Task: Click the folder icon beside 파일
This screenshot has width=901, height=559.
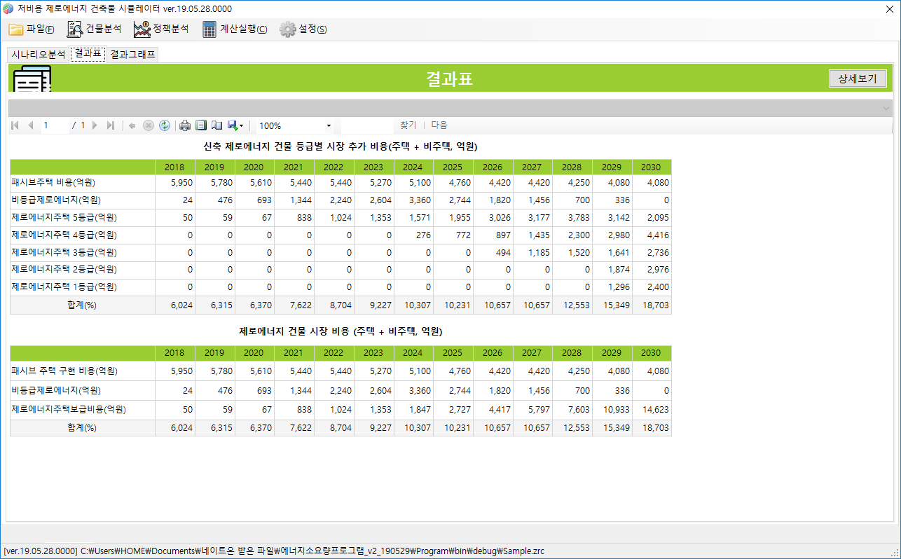Action: 16,29
